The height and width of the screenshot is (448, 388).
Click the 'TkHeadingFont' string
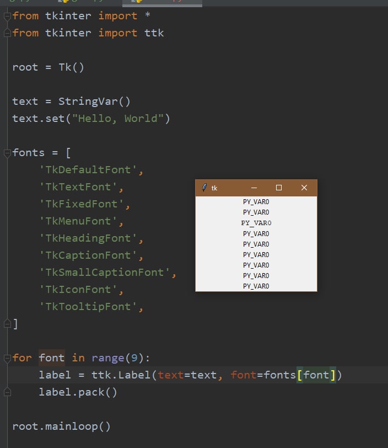88,238
